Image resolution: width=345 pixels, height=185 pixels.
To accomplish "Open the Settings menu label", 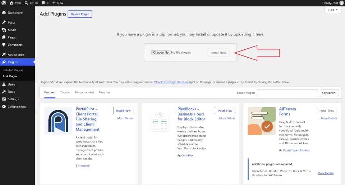I will (13, 99).
